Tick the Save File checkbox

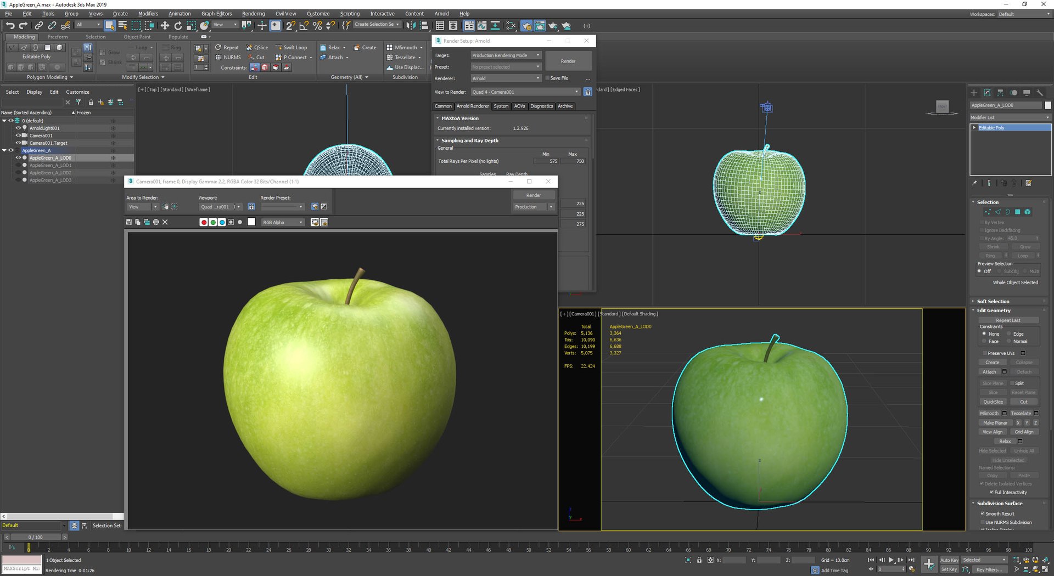[x=547, y=78]
